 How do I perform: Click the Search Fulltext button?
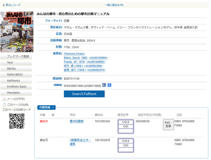click(84, 94)
